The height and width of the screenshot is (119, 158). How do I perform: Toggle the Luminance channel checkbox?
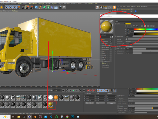(111, 43)
